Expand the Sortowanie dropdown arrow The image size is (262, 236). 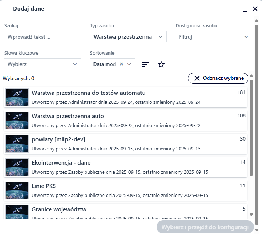(x=130, y=64)
